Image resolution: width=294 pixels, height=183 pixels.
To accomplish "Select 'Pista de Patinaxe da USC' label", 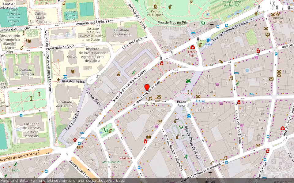I will [71, 15].
